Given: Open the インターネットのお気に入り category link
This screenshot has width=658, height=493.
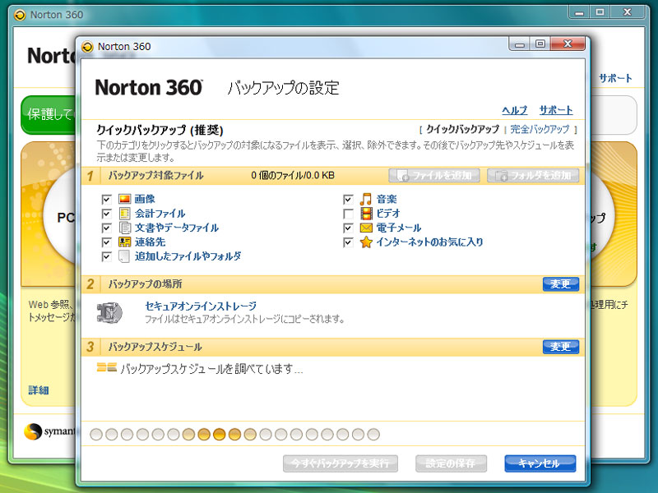Looking at the screenshot, I should coord(429,242).
